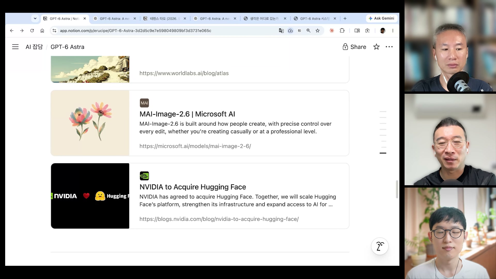Viewport: 496px width, 279px height.
Task: Open the Chrome three-dot menu
Action: [393, 30]
